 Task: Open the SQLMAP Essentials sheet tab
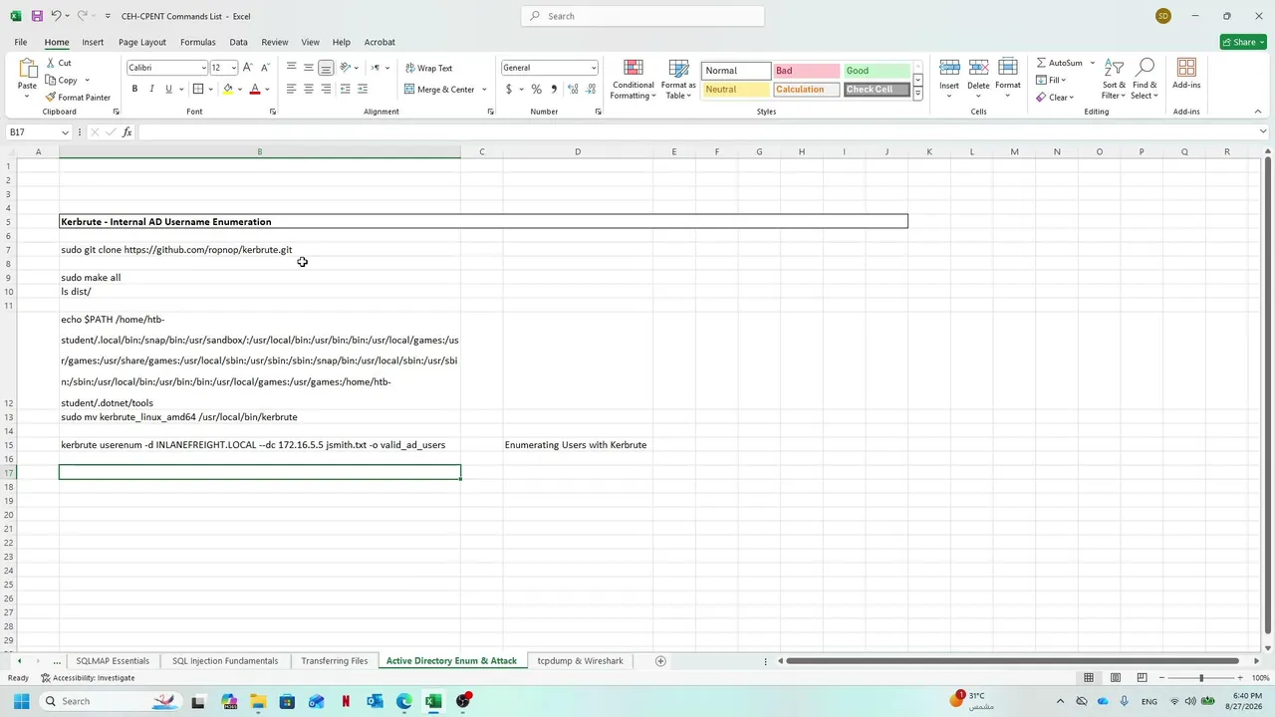pyautogui.click(x=113, y=661)
